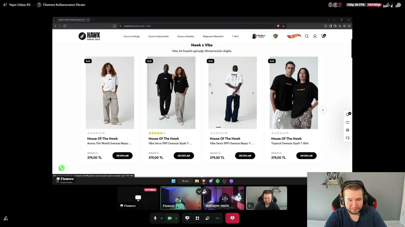Open the Tropical Oversize Siyah T-Shirt title link
This screenshot has width=405, height=227.
point(290,143)
